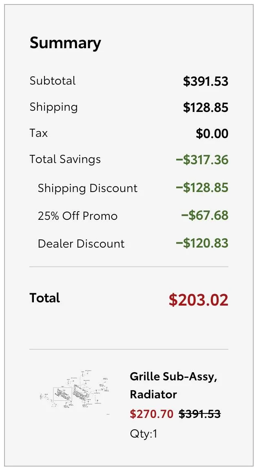Select the Dealer Discount line item
Viewport: 261px width, 469px height.
(x=81, y=244)
